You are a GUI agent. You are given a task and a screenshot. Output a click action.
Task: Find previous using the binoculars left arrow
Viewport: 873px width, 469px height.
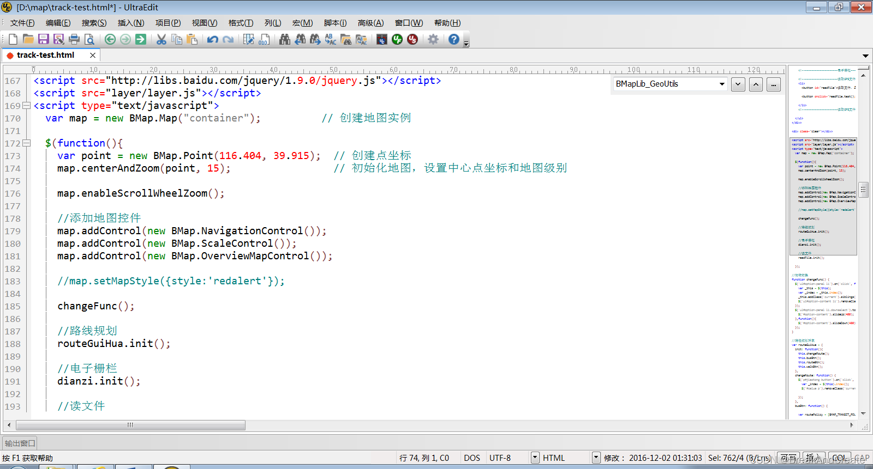pyautogui.click(x=300, y=39)
